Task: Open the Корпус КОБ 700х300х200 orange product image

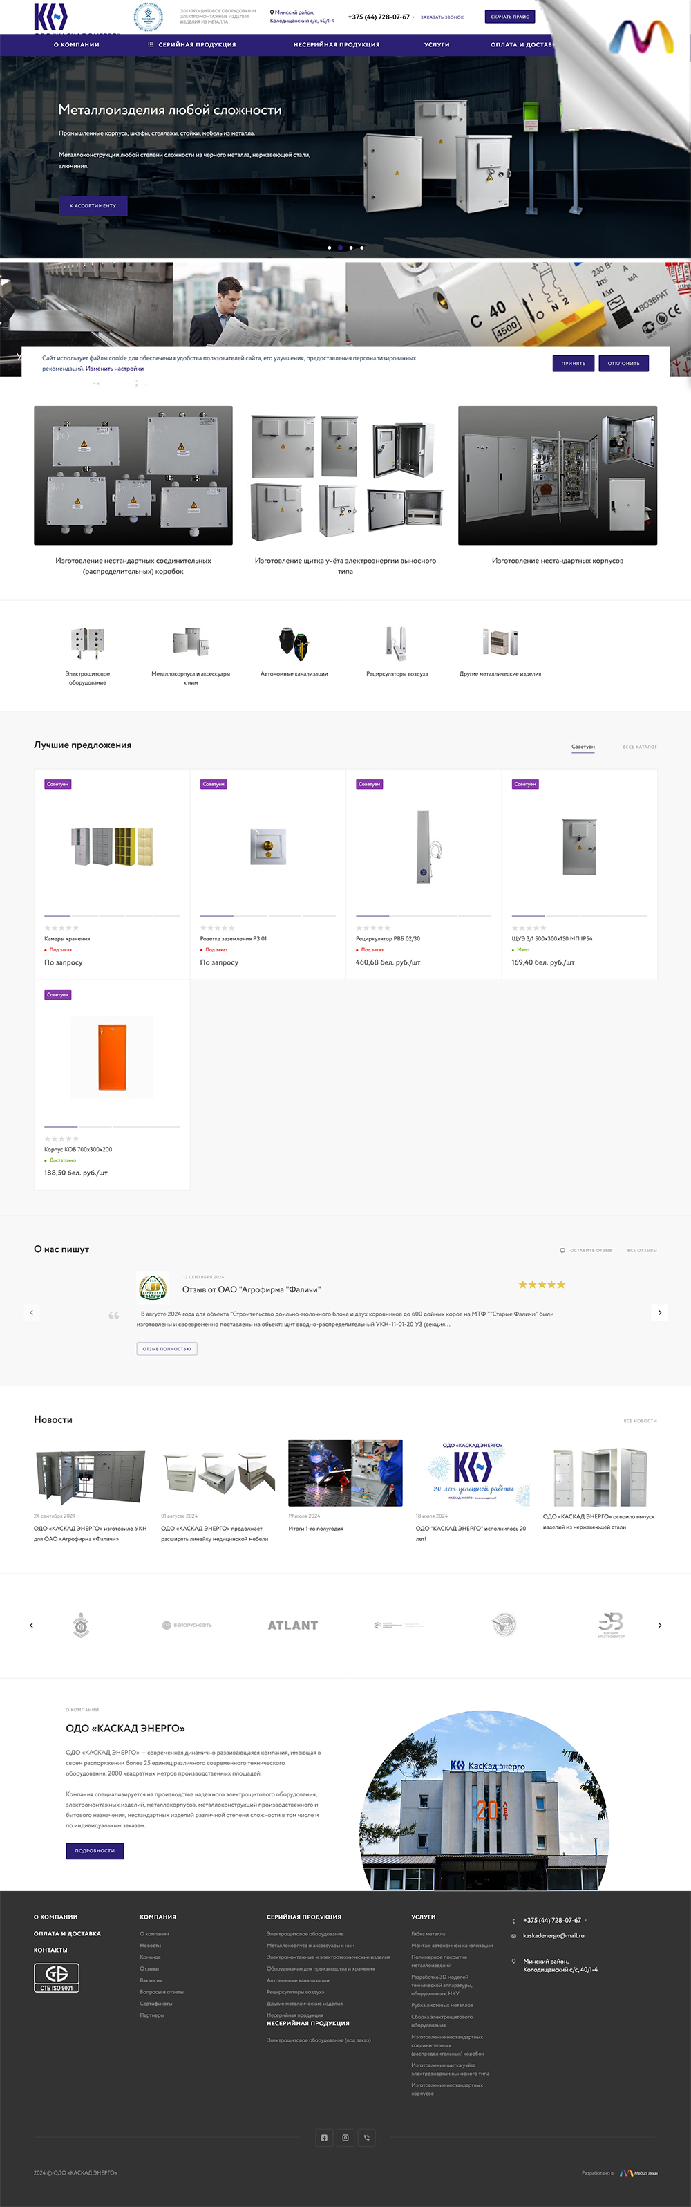Action: coord(112,1057)
